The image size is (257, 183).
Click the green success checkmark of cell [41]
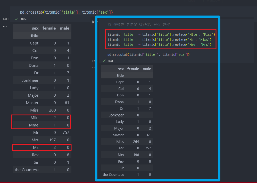[16, 19]
